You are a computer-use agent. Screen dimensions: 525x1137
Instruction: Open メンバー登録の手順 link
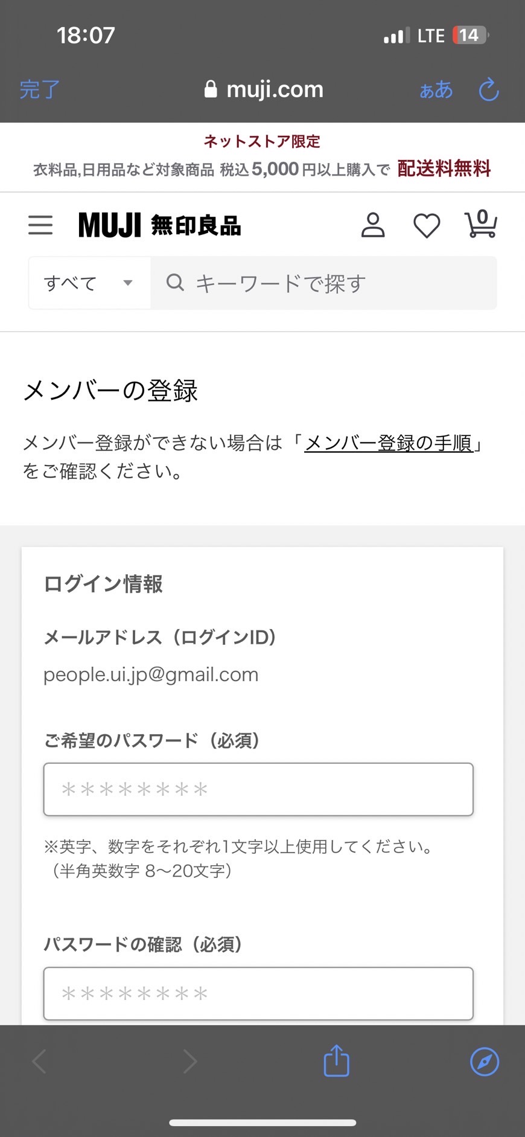coord(389,443)
